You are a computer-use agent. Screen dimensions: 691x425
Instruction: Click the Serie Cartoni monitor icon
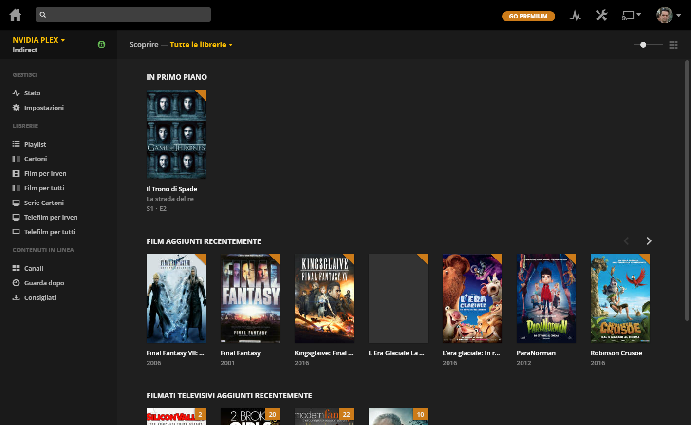tap(16, 203)
